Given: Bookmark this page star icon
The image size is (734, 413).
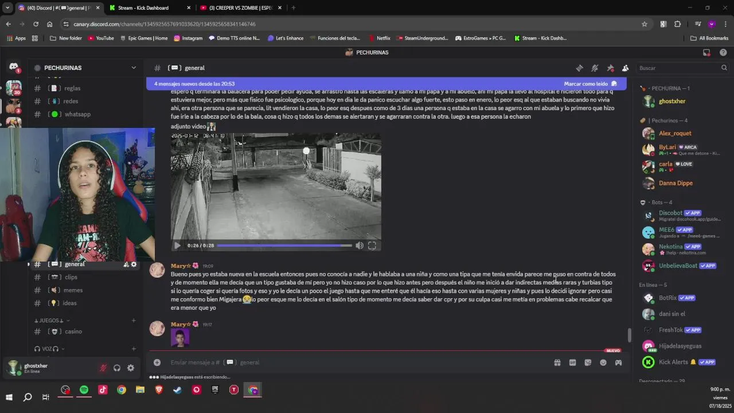Looking at the screenshot, I should [645, 24].
